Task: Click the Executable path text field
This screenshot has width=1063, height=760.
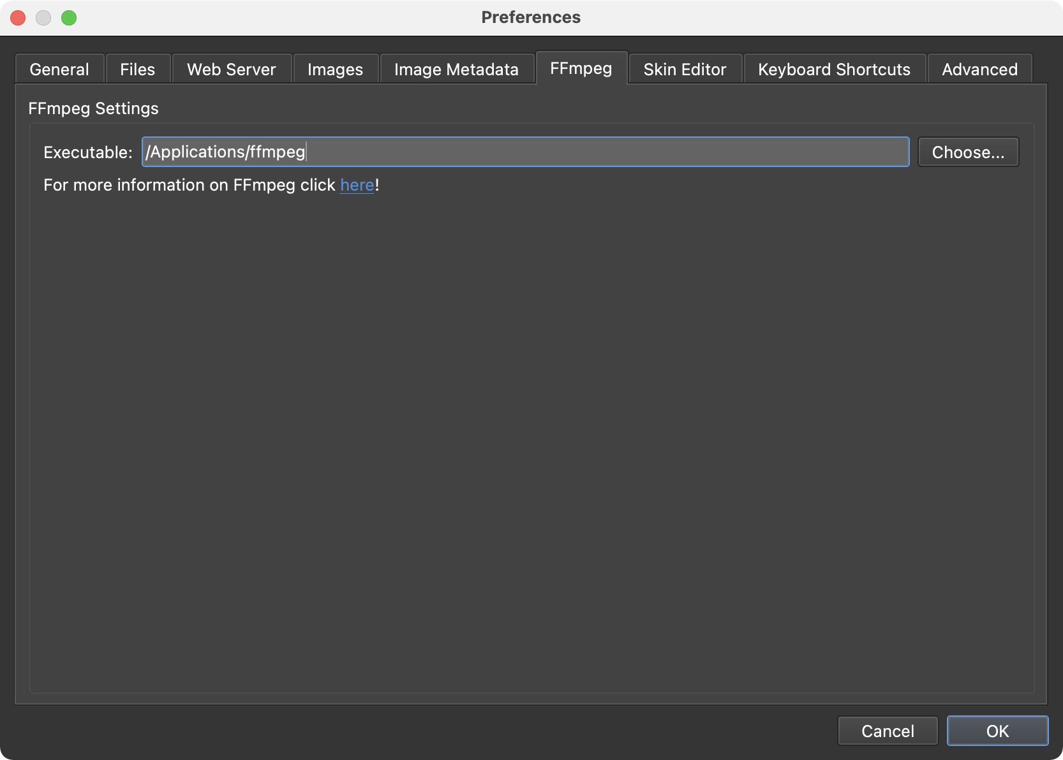Action: (x=524, y=152)
